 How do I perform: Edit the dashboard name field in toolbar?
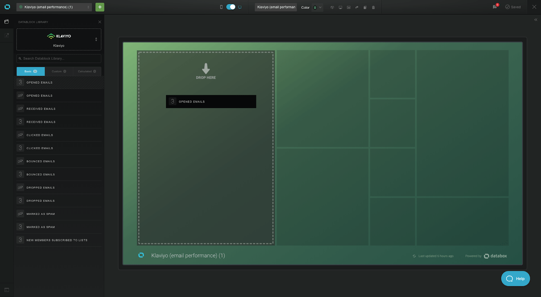276,7
